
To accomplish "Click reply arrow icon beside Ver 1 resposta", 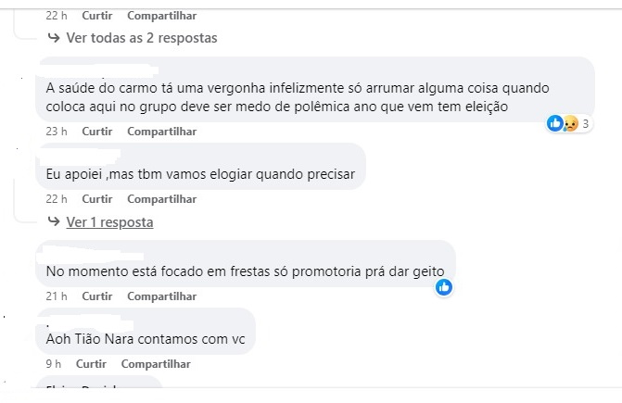I will click(54, 221).
